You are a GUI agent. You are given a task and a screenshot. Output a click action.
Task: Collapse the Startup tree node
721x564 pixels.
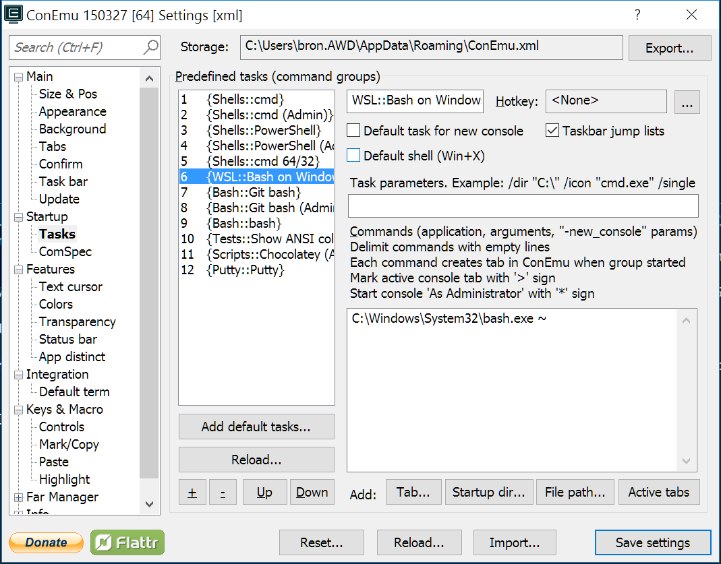pos(18,217)
